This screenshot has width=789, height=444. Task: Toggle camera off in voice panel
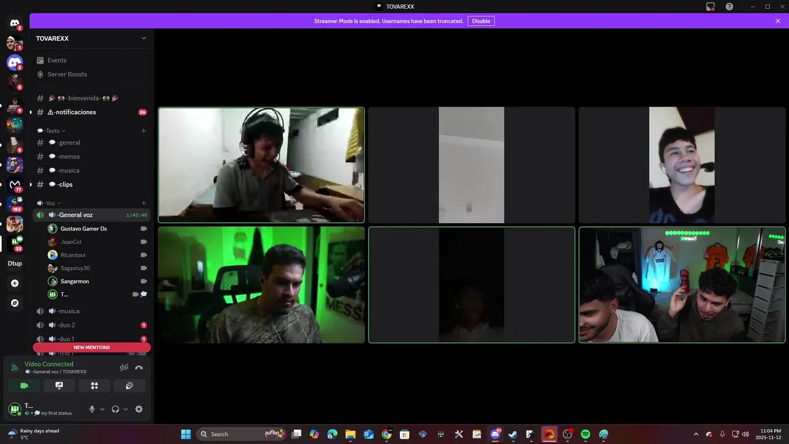click(24, 385)
